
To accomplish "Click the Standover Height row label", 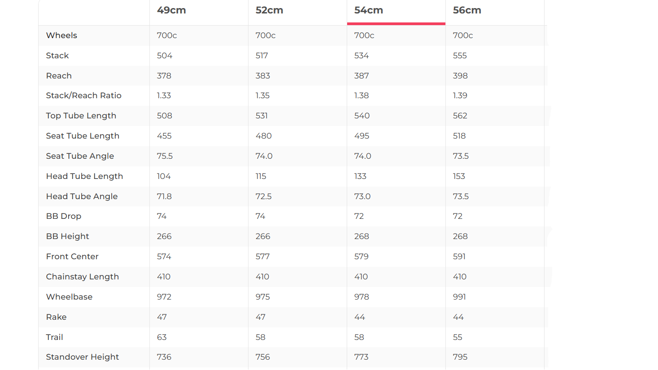I will pos(82,357).
